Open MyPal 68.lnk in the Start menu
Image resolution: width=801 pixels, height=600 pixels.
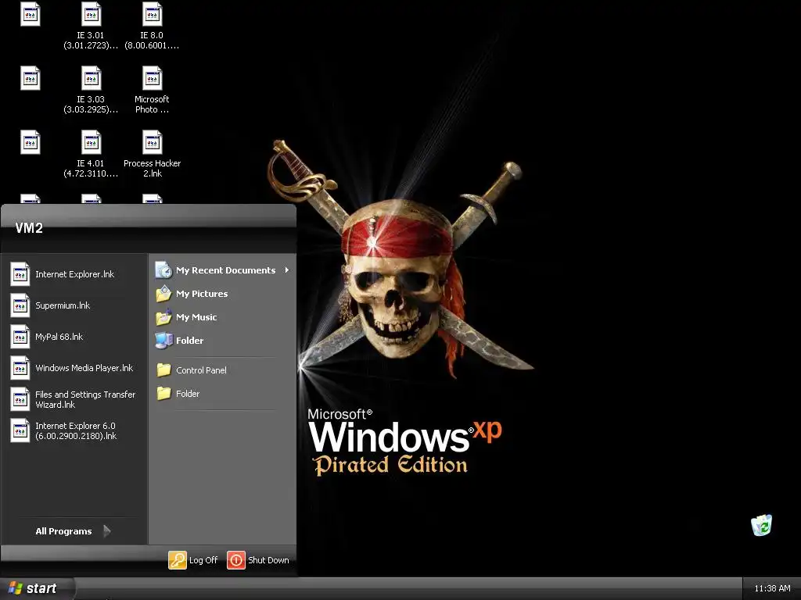(x=74, y=337)
